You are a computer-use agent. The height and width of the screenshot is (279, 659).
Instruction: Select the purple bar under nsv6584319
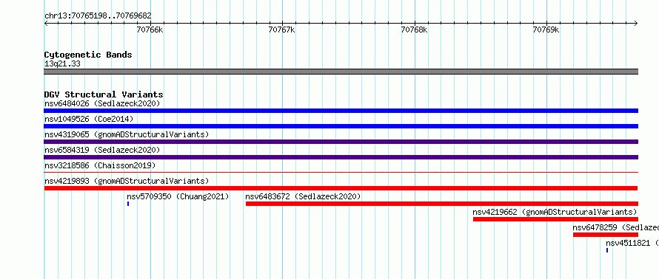click(341, 157)
